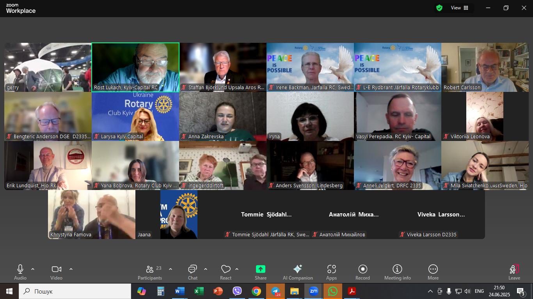The width and height of the screenshot is (533, 299).
Task: Click the green Share screen icon
Action: 261,269
